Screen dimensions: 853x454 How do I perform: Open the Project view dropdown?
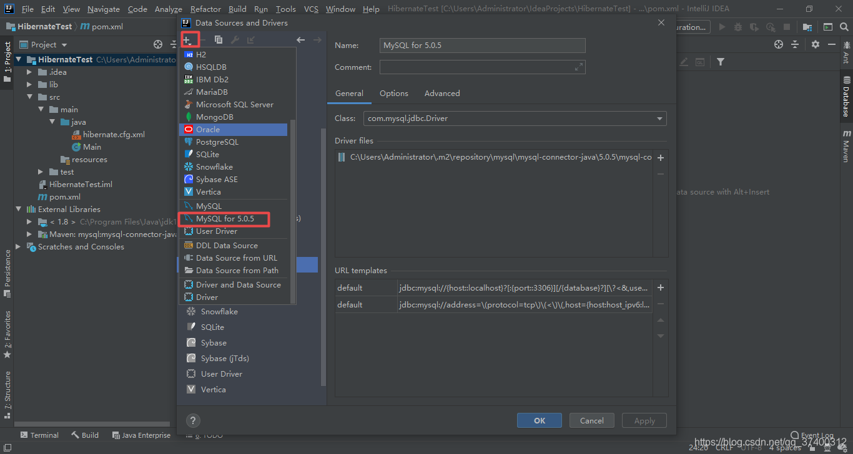pyautogui.click(x=43, y=44)
